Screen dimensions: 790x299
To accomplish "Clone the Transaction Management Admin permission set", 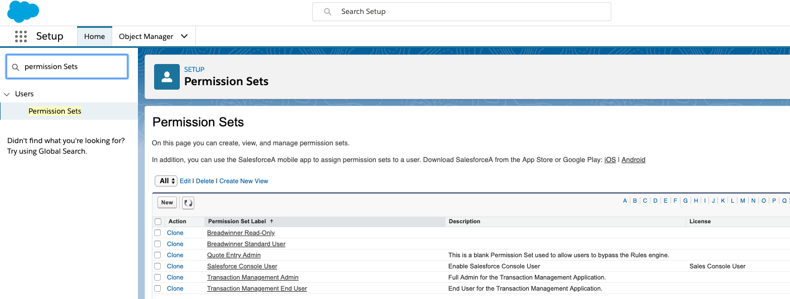I will [175, 277].
